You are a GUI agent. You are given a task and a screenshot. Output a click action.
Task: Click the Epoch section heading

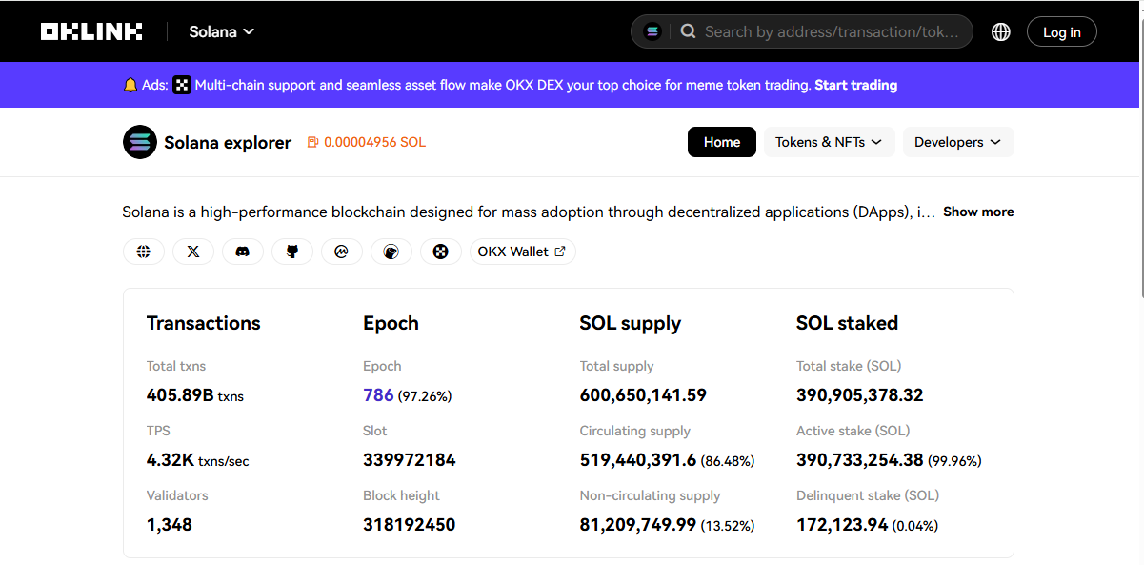pos(391,323)
